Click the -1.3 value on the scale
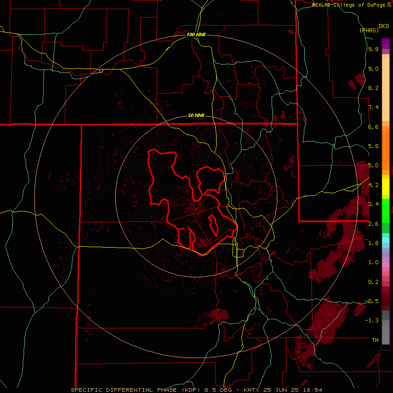This screenshot has height=393, width=393. click(x=372, y=321)
